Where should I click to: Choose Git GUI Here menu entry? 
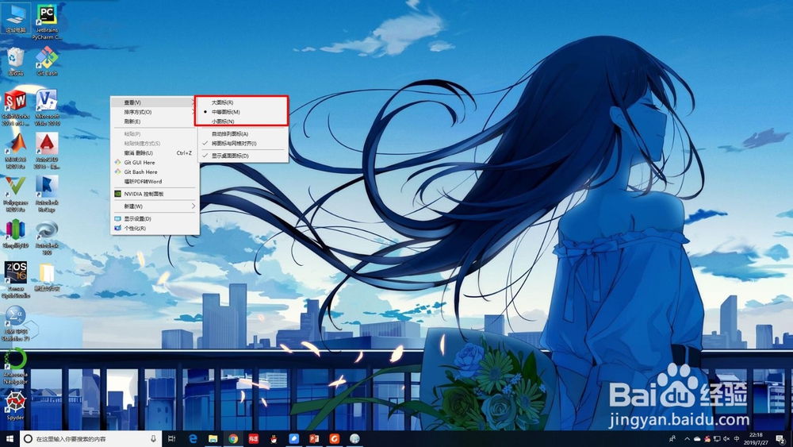coord(155,163)
